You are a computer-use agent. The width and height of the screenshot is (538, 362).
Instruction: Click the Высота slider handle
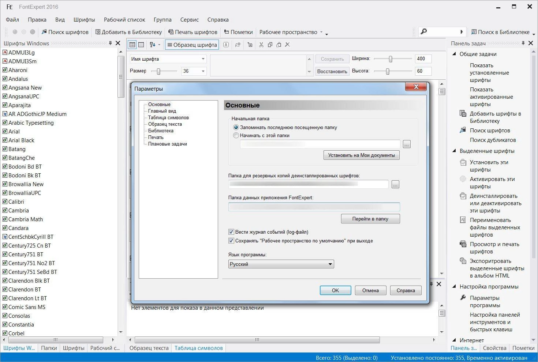[388, 71]
